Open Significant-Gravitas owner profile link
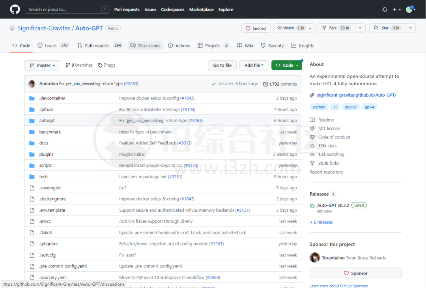 coord(44,28)
